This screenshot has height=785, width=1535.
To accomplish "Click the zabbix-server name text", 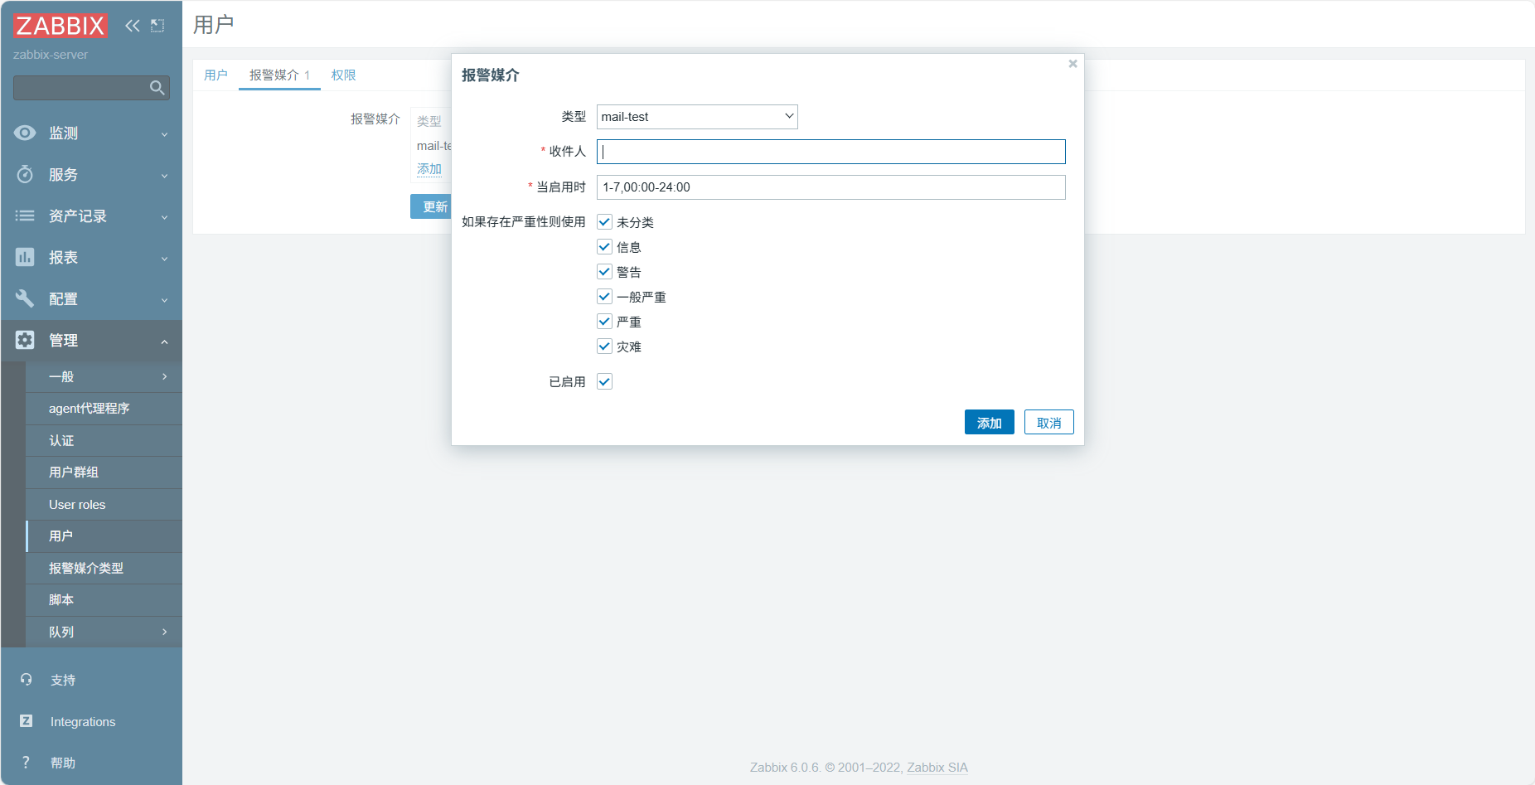I will click(51, 55).
